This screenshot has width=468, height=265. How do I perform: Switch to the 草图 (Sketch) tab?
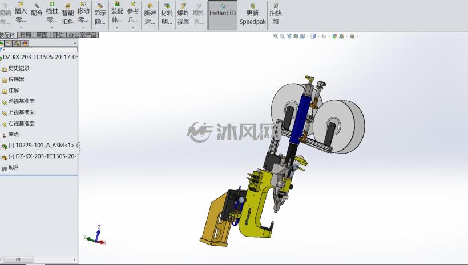(42, 35)
